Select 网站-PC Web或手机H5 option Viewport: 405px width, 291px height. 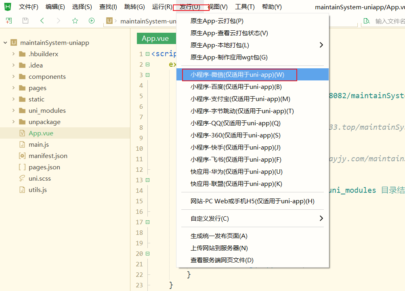point(252,201)
